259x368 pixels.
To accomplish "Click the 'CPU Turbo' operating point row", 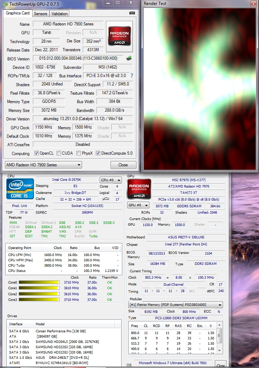I will tap(63, 266).
